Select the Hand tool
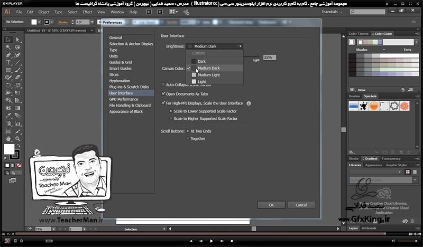 [x=8, y=139]
